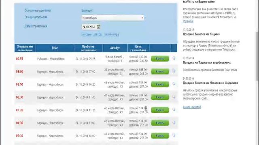Choose the 'послезавтра' date link
This screenshot has height=145, width=259.
[111, 35]
